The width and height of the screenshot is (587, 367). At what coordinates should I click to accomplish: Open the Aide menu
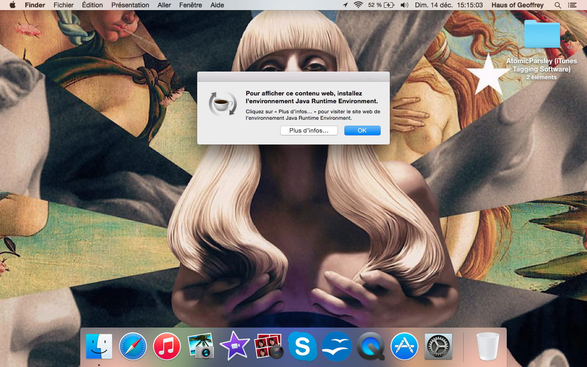(x=217, y=5)
